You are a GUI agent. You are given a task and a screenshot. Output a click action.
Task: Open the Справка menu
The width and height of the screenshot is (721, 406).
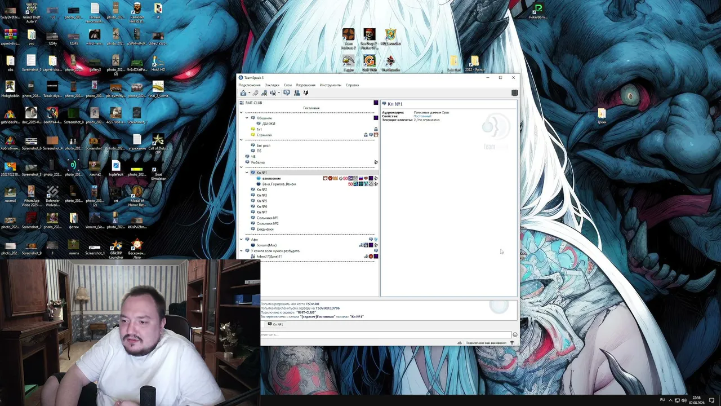(x=352, y=85)
